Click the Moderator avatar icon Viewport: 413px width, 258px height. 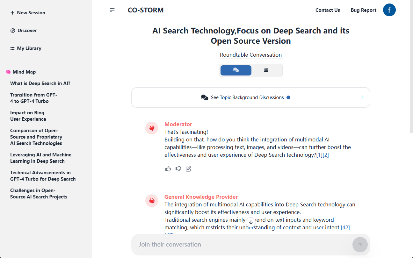pos(152,128)
